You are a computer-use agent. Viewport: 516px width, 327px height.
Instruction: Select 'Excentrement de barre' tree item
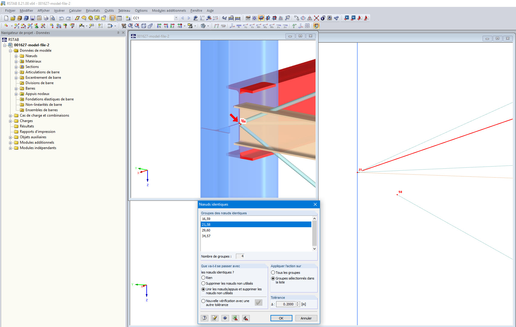[x=43, y=78]
